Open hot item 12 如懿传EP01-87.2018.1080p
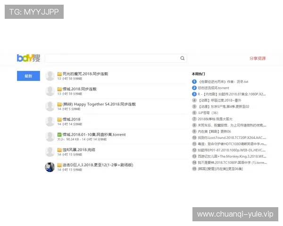 pos(232,150)
